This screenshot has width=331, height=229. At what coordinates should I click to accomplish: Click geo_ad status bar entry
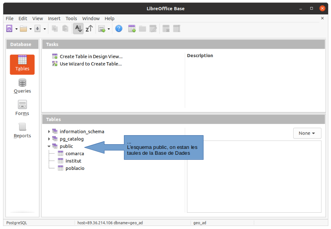click(200, 223)
